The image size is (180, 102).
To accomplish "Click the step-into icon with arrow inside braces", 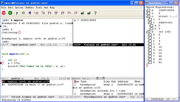I will pyautogui.click(x=49, y=13).
